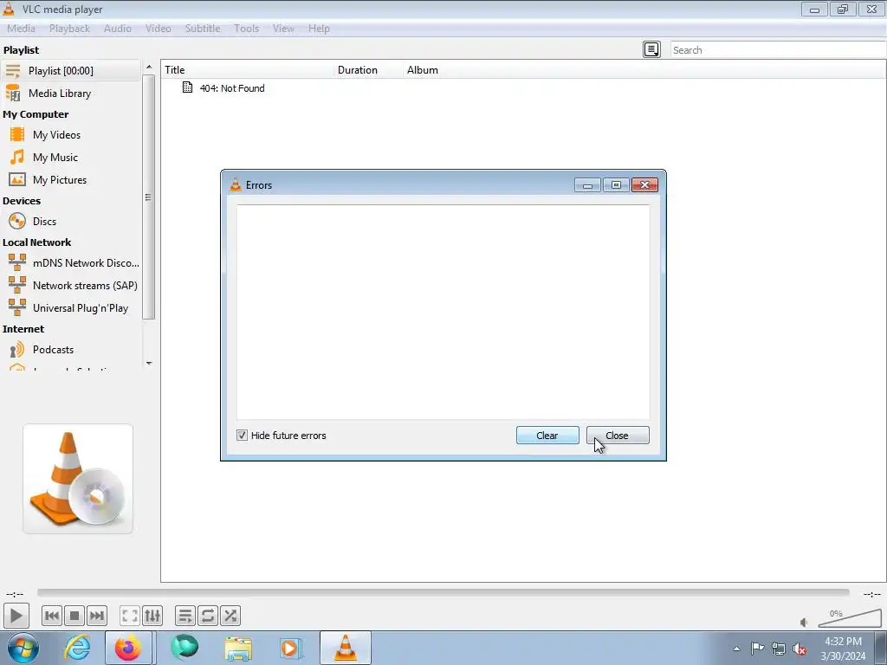Maximize the Errors dialog
This screenshot has width=887, height=665.
click(616, 185)
